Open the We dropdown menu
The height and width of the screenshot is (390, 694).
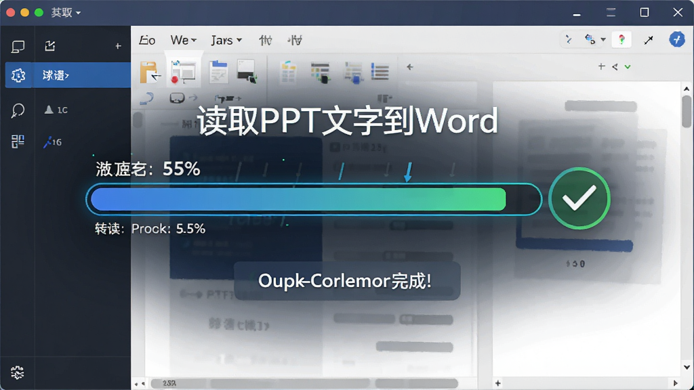pyautogui.click(x=183, y=40)
